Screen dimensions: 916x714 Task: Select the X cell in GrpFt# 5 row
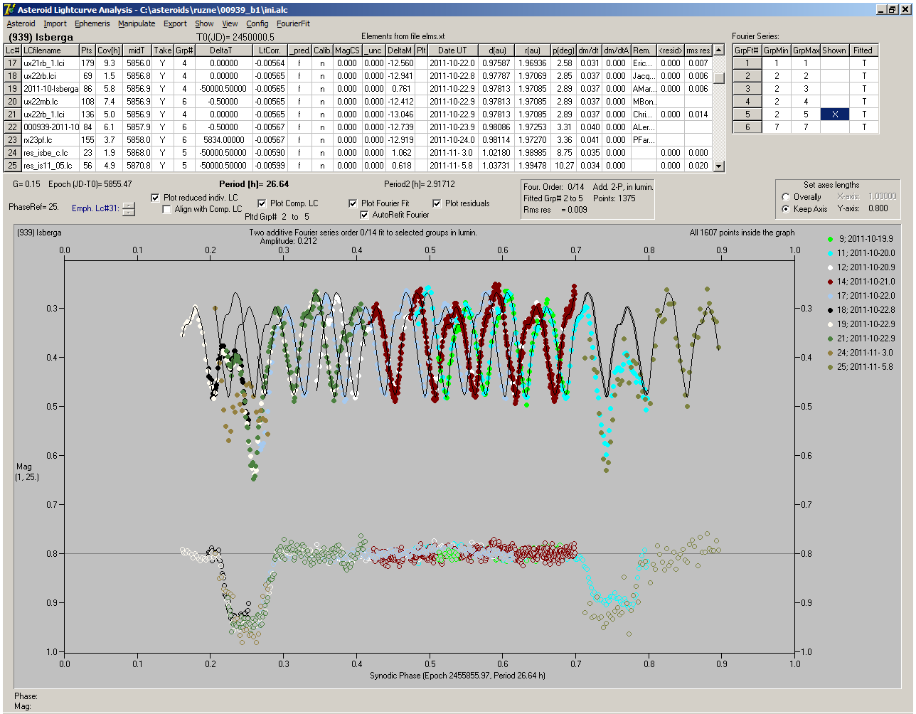click(x=834, y=114)
